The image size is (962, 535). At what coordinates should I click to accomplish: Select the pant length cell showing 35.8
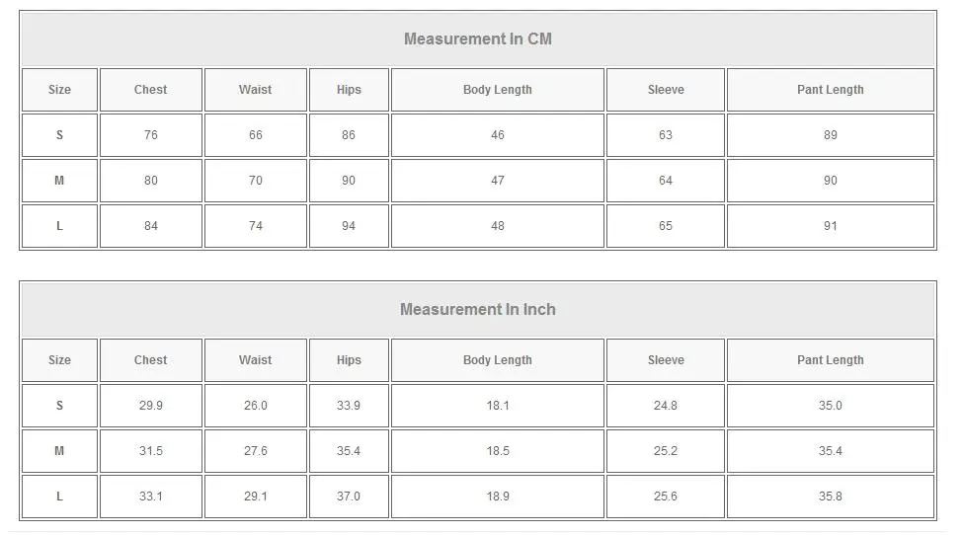tap(830, 497)
